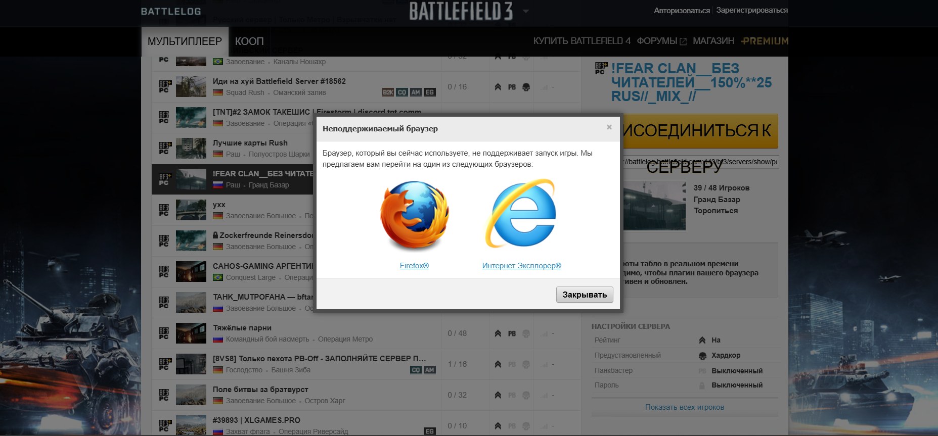Click the padlock icon beside Zockerfreunde Reinersdorf
Viewport: 938px width, 436px height.
215,235
